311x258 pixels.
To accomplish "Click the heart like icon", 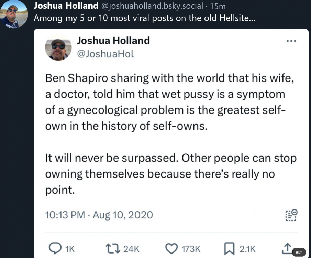I will click(x=171, y=249).
